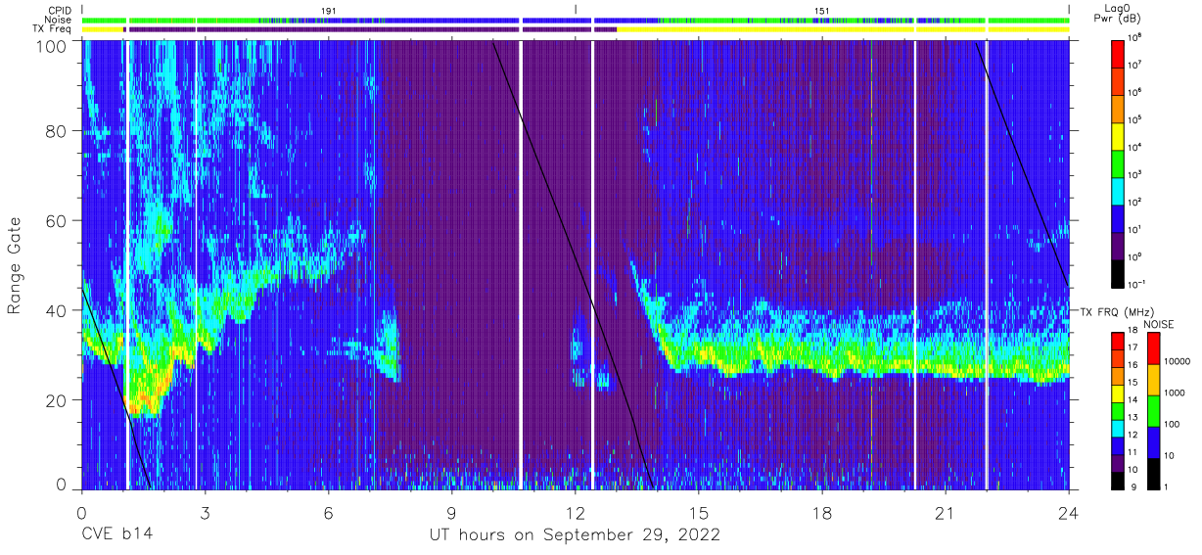Pick red 17-18 MHz TX frequency swatch

tap(1117, 342)
